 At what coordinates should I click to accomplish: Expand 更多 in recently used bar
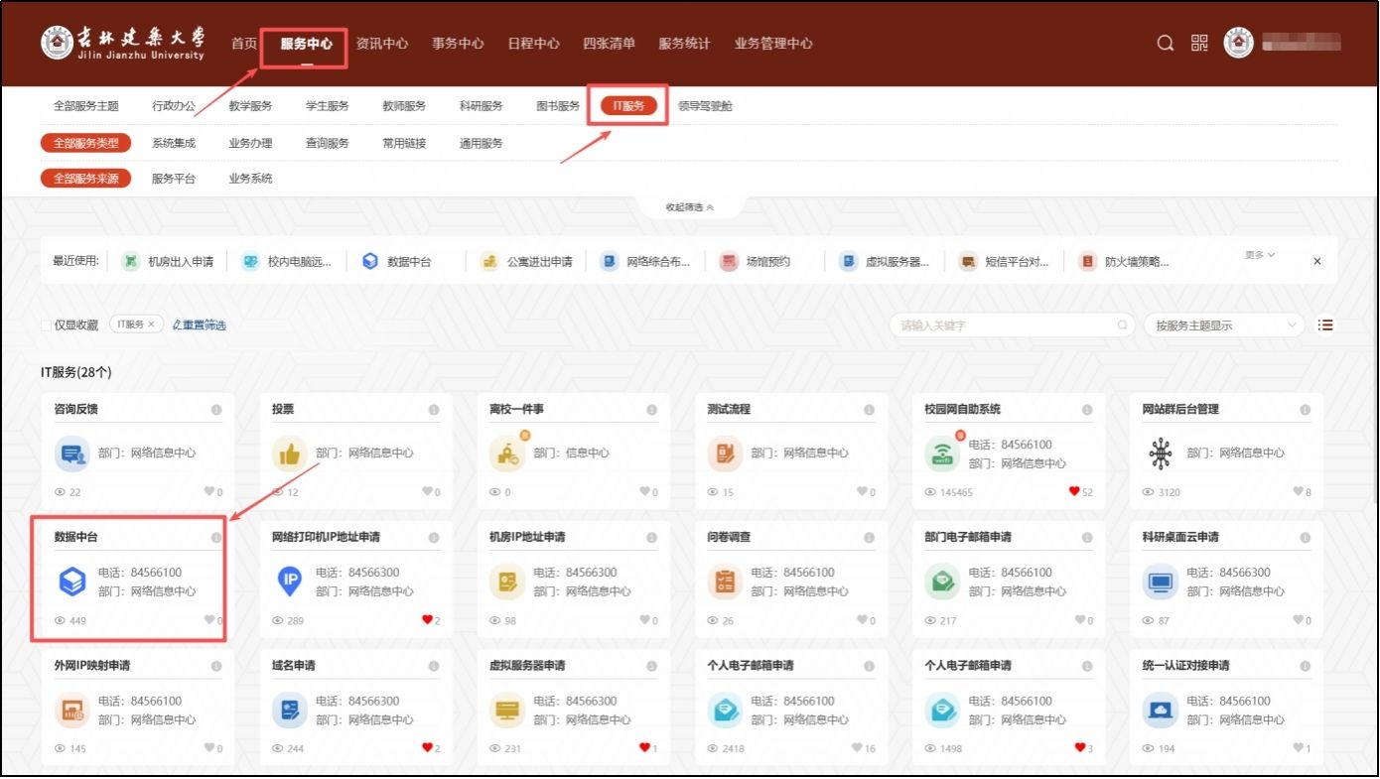pyautogui.click(x=1260, y=256)
